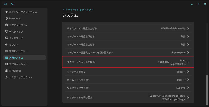Screen dimensions: 209x107
Task: Open the search magnifier icon
Action: (13, 4)
